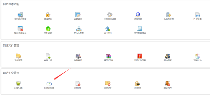
Task: Launch 主机诊断 green plus icon
Action: [x=48, y=29]
